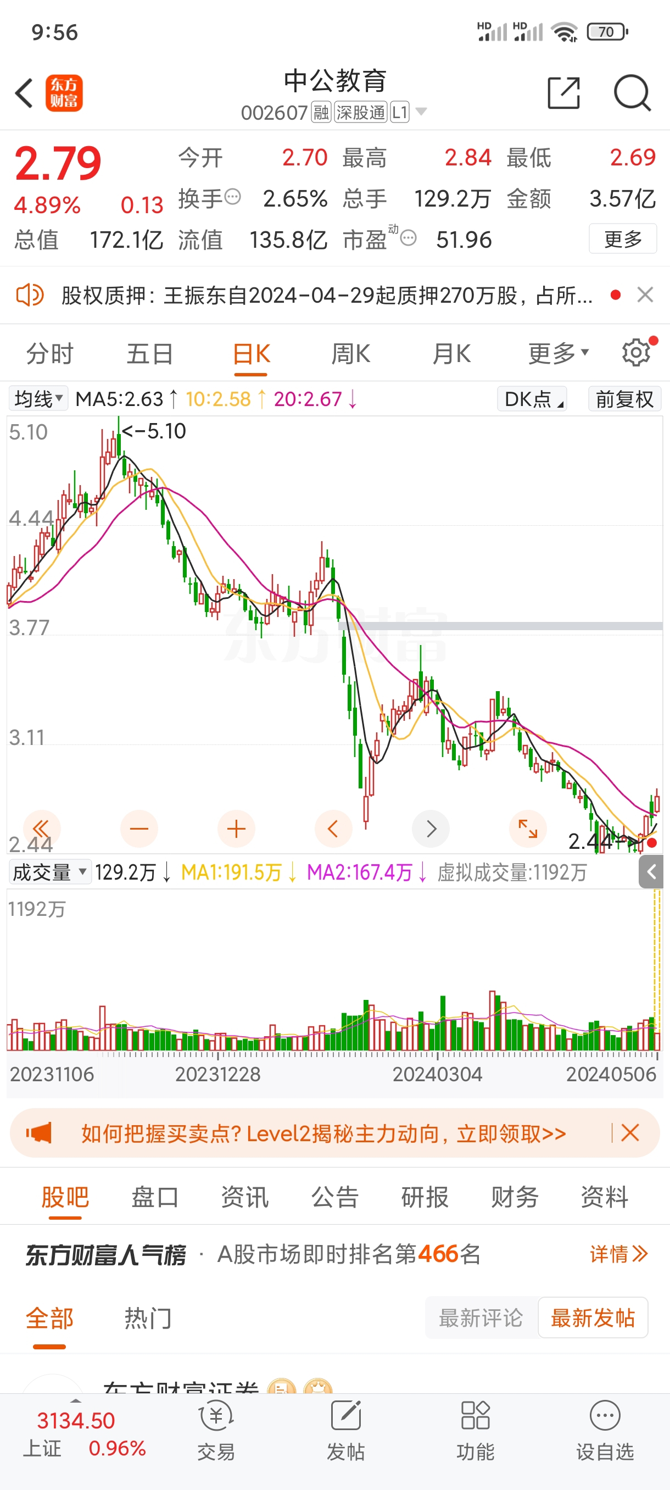
Task: Select the 全部 posts filter
Action: click(50, 1318)
